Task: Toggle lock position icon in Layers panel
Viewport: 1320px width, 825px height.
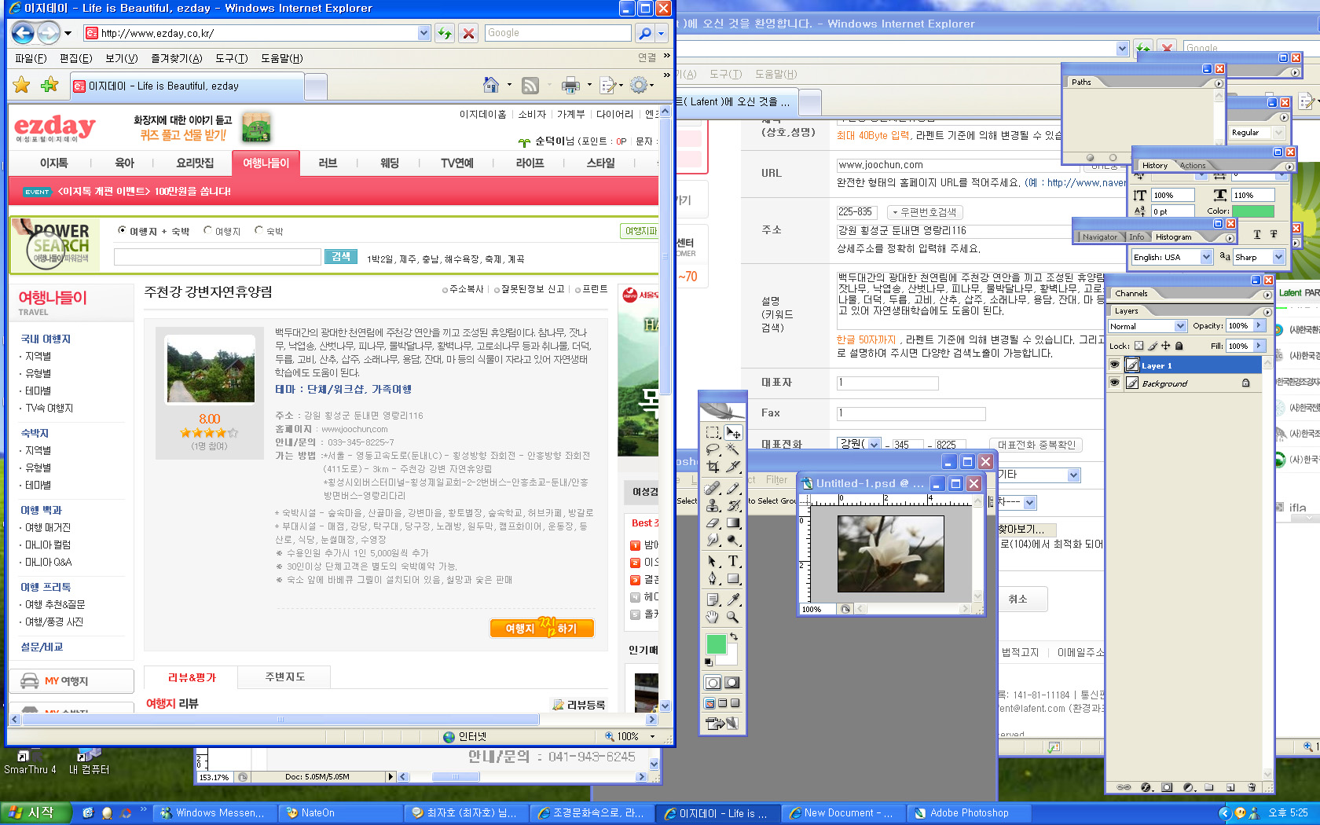Action: tap(1166, 346)
